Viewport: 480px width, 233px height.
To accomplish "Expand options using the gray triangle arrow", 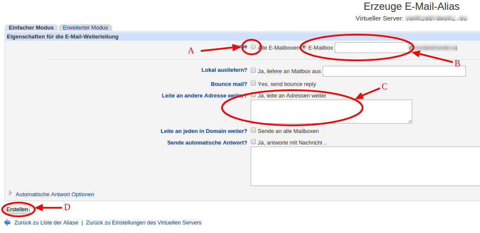I will point(11,193).
